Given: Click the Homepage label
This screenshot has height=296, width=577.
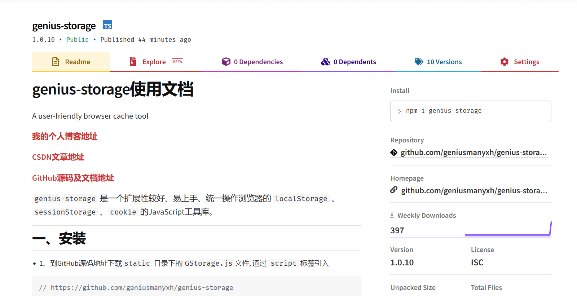Looking at the screenshot, I should click(407, 178).
